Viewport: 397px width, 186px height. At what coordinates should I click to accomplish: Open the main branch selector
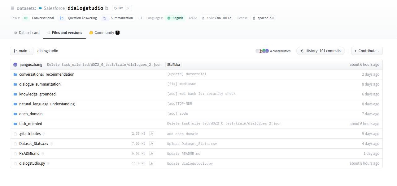pyautogui.click(x=21, y=51)
